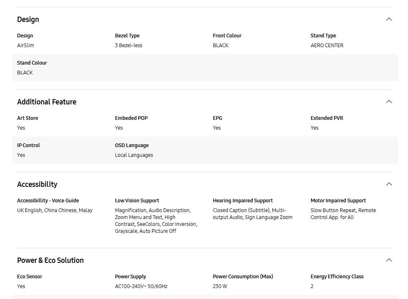Screen dimensions: 408x299
Task: Collapse the Additional Feature section chevron
Action: [389, 102]
